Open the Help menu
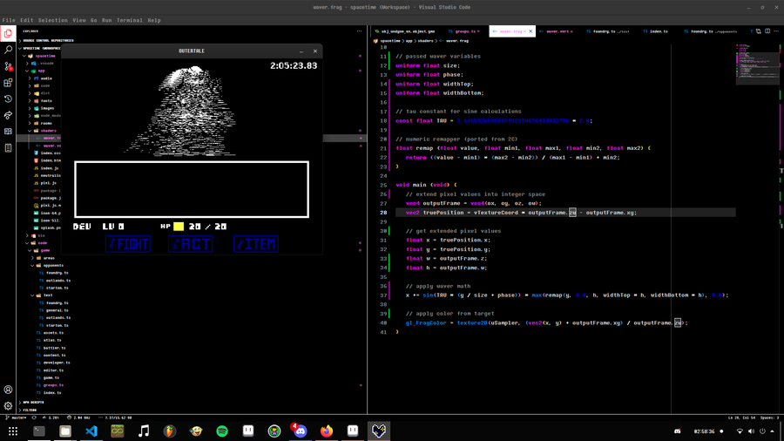 point(154,21)
